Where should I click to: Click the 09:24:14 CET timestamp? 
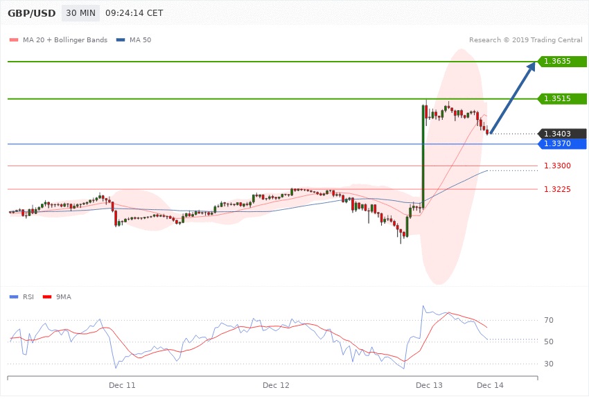[x=134, y=13]
